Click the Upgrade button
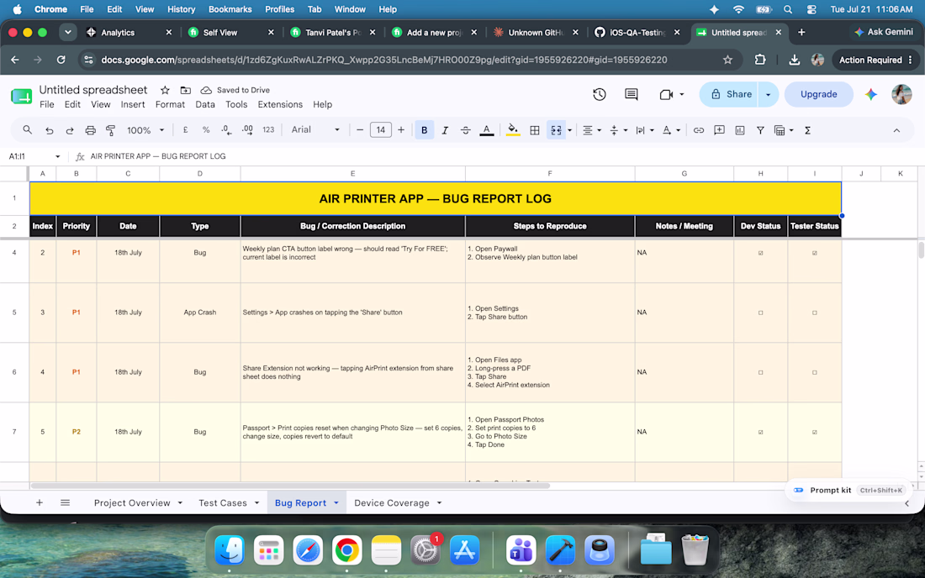This screenshot has width=925, height=578. 819,94
